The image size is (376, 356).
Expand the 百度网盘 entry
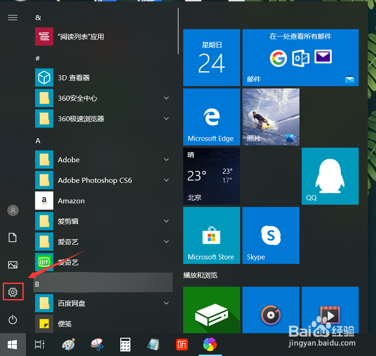click(166, 303)
